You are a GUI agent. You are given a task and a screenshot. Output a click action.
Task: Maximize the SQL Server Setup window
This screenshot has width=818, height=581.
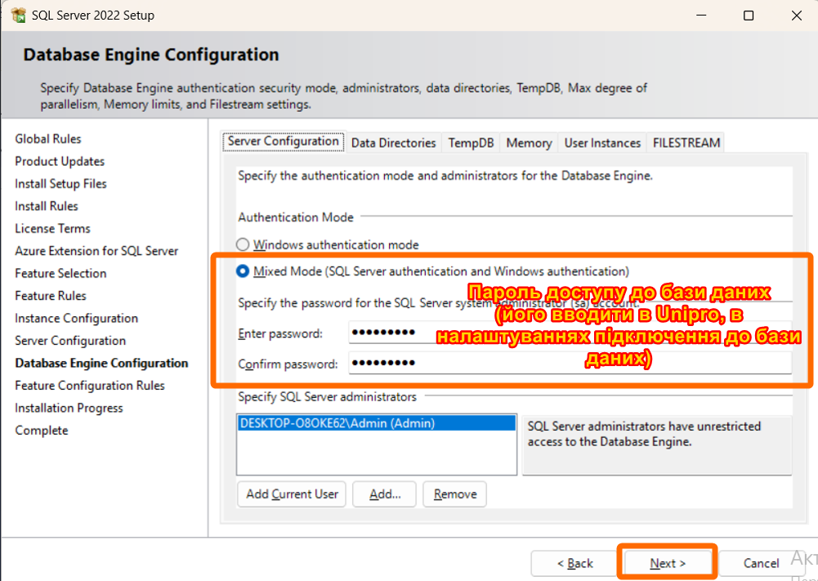(749, 16)
